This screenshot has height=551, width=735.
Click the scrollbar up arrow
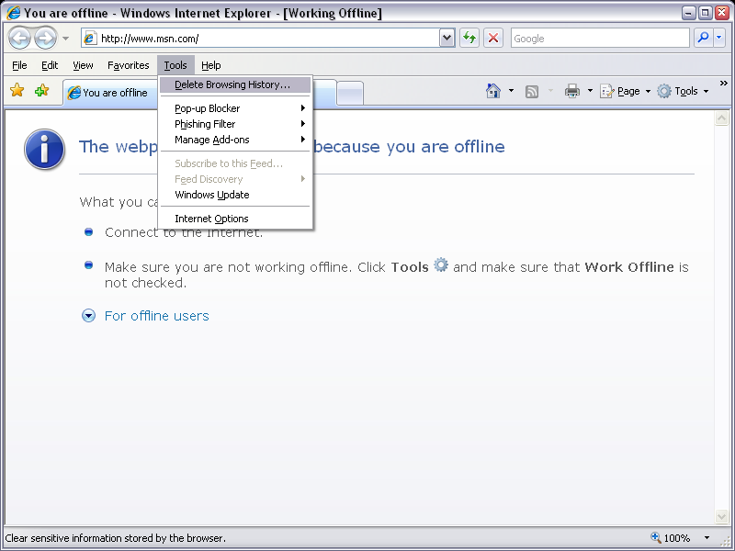click(721, 118)
